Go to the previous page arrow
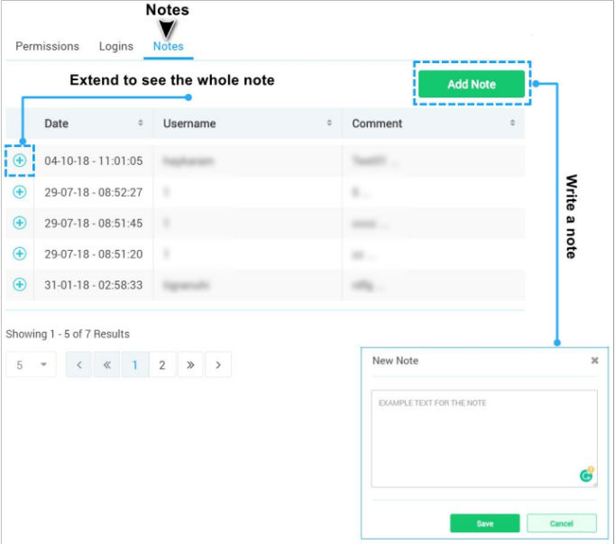The image size is (615, 544). tap(78, 365)
